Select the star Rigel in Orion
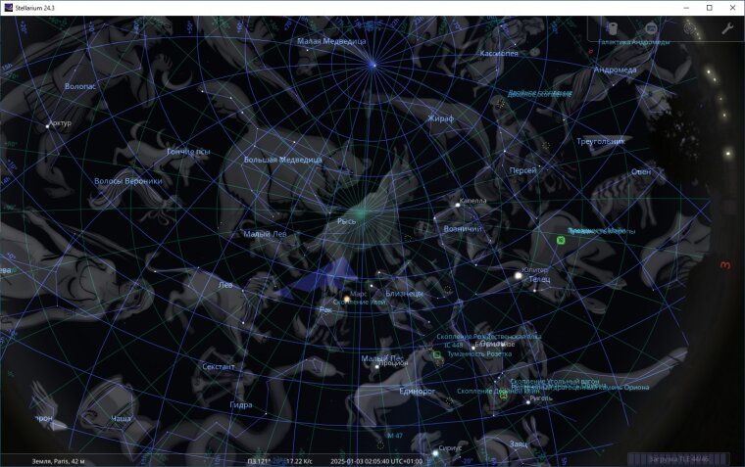 [x=523, y=399]
